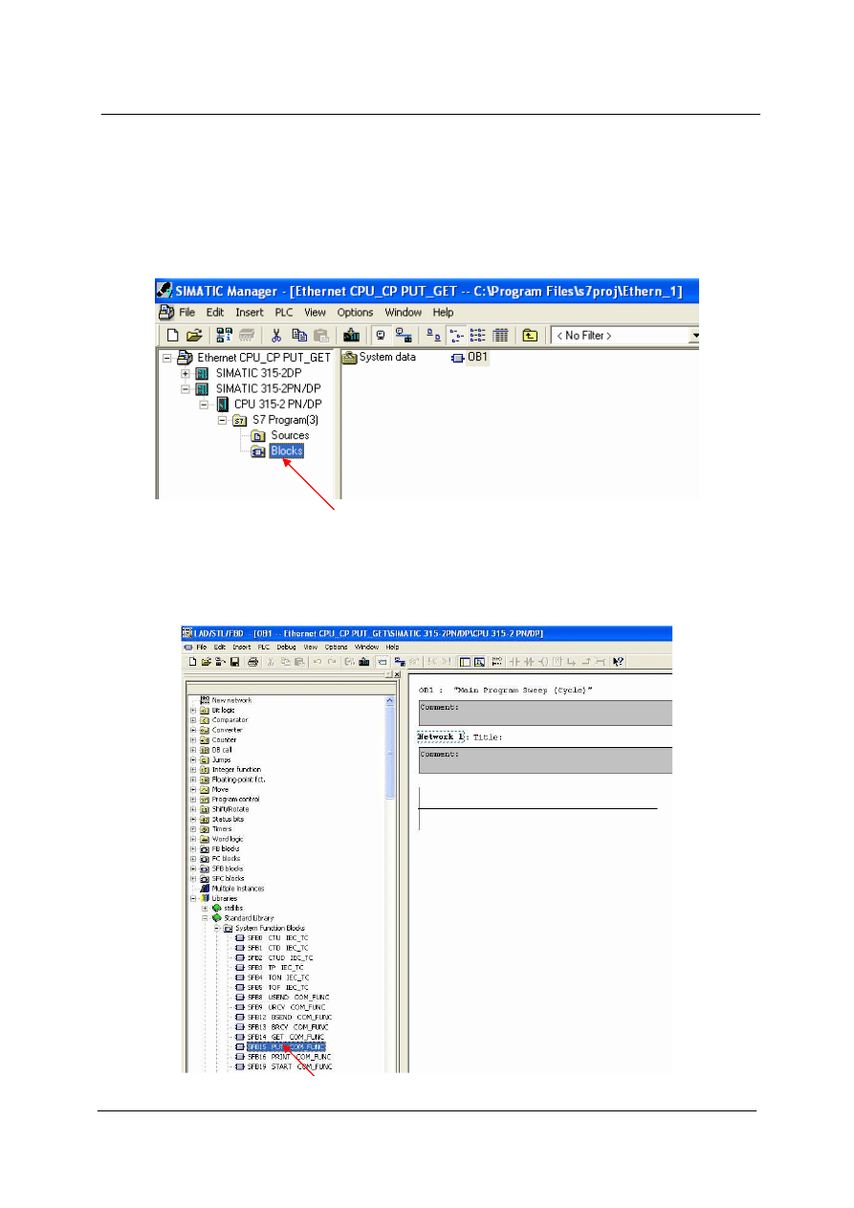Screen dimensions: 854x1208
Task: Select the OB1 block in the Blocks pane
Action: point(471,358)
